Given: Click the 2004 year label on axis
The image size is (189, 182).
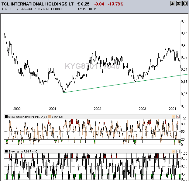Looking at the screenshot, I should pos(172,109).
